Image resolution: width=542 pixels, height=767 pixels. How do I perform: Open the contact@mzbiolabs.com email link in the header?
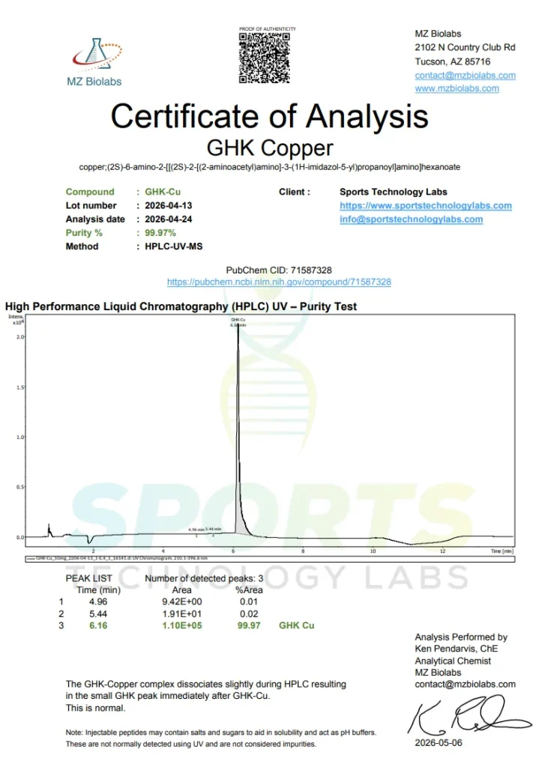[x=465, y=76]
